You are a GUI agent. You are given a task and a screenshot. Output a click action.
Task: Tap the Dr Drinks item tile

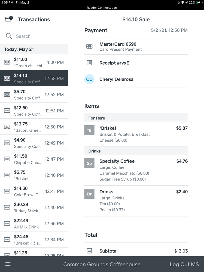point(89,194)
